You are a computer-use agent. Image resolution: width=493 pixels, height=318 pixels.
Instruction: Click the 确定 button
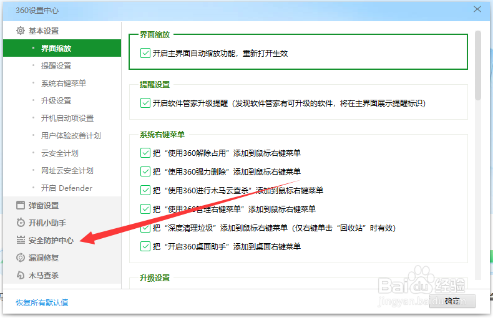[452, 301]
